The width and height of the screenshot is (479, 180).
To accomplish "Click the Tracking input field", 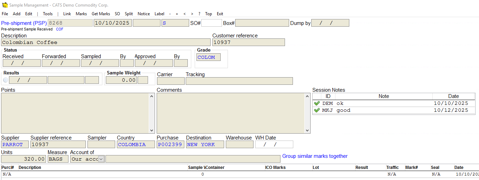I will pos(239,81).
